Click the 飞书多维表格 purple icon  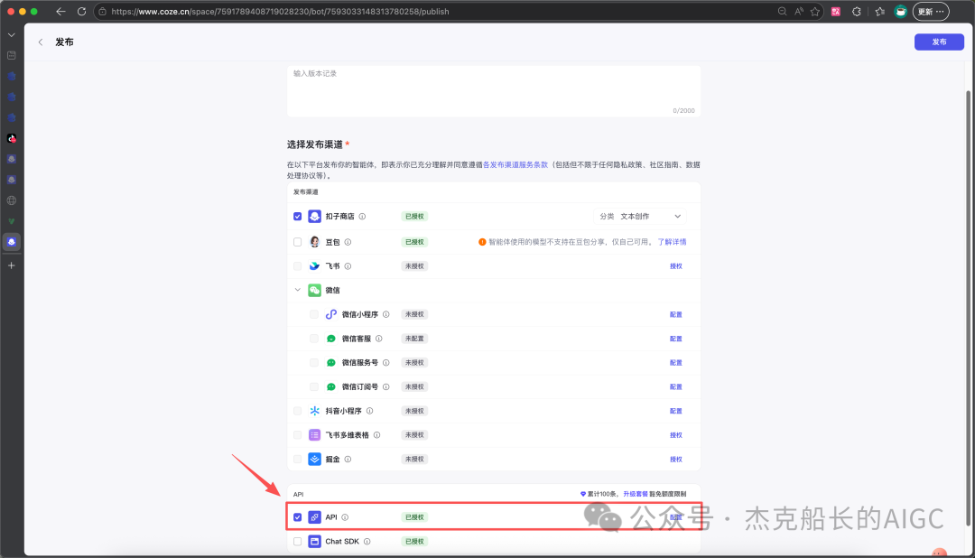point(315,435)
